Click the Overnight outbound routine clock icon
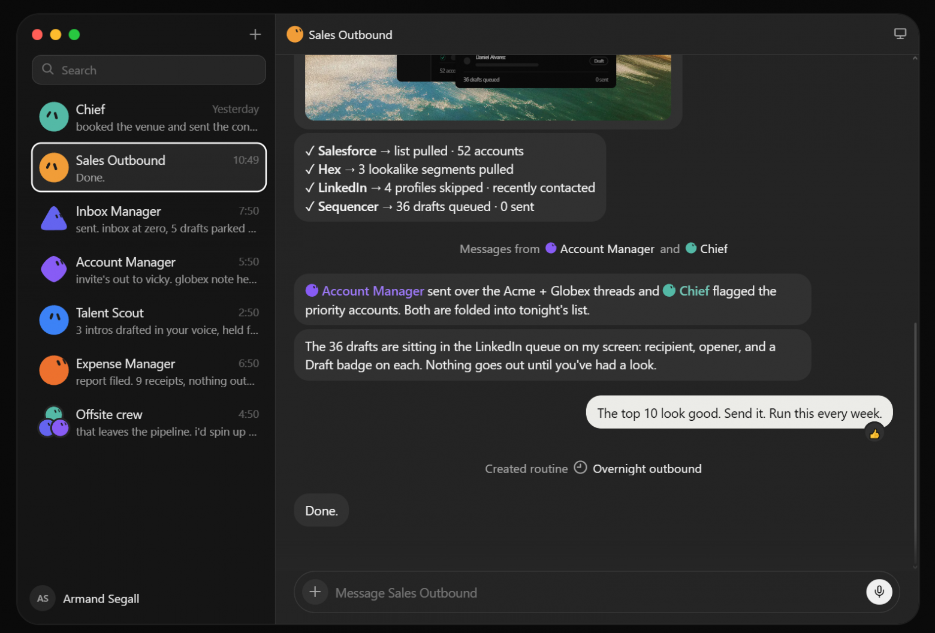The width and height of the screenshot is (935, 633). (580, 468)
